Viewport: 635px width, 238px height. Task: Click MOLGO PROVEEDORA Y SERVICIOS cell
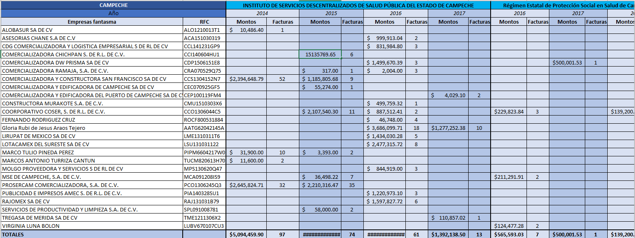pyautogui.click(x=92, y=169)
